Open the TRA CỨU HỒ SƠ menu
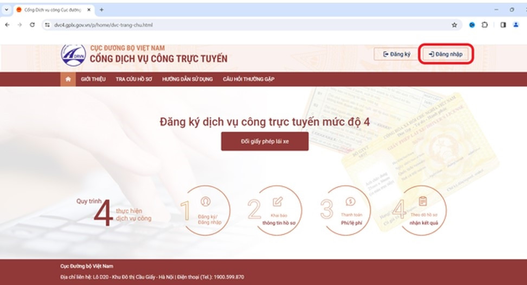The image size is (527, 285). [x=134, y=79]
